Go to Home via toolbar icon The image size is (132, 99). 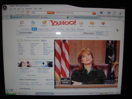click(28, 12)
